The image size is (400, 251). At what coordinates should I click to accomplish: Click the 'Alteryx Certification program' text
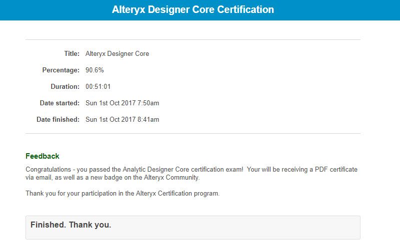pos(177,194)
